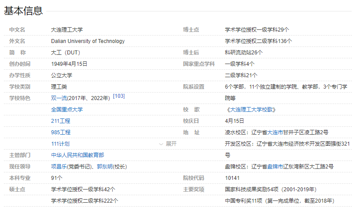
Task: Click the 基本信息 section heading
Action: pyautogui.click(x=23, y=11)
